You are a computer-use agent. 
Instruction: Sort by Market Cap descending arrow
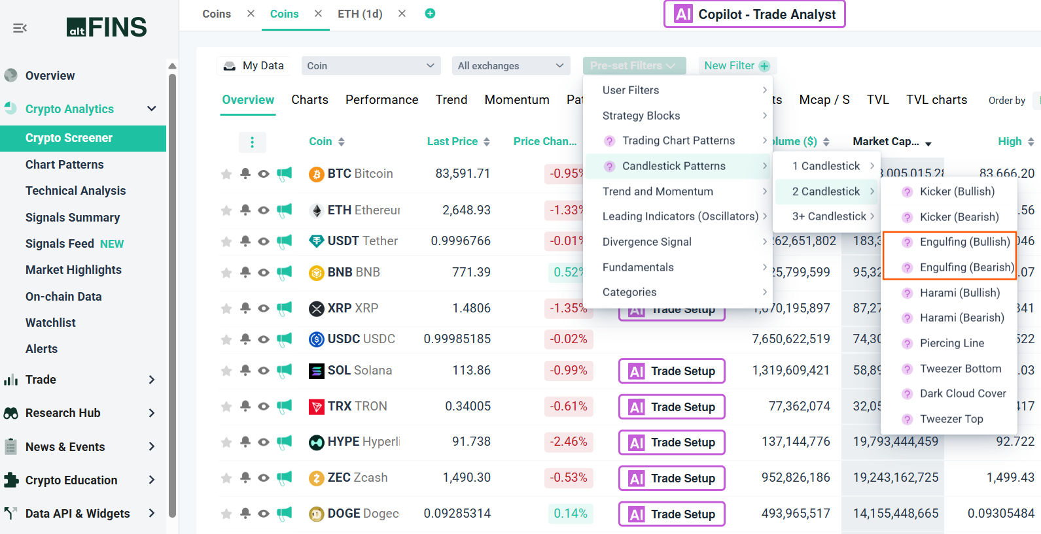[928, 143]
